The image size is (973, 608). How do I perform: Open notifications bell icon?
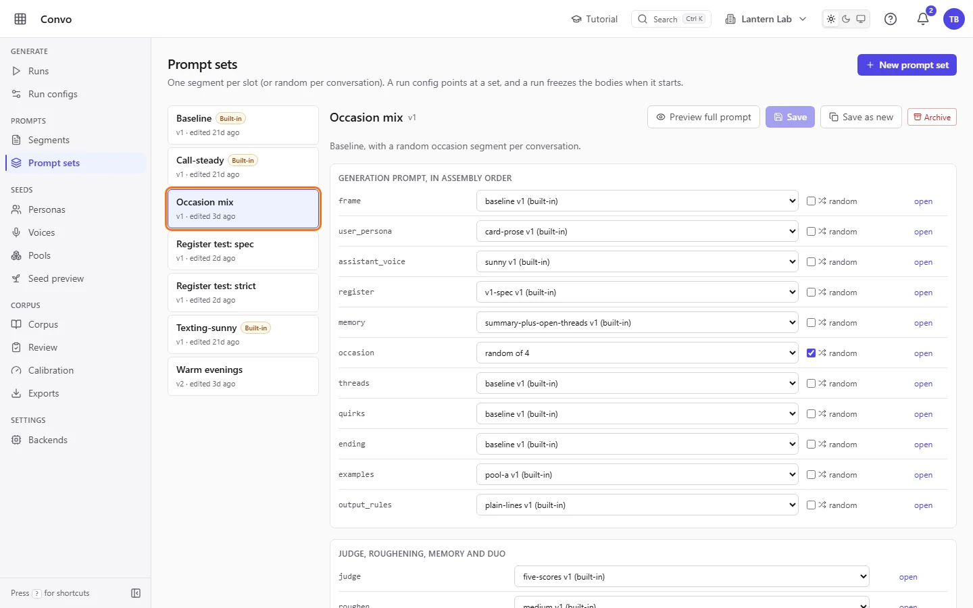click(x=923, y=19)
